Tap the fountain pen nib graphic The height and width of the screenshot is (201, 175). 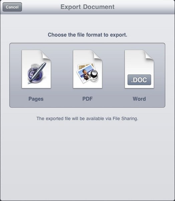(30, 82)
